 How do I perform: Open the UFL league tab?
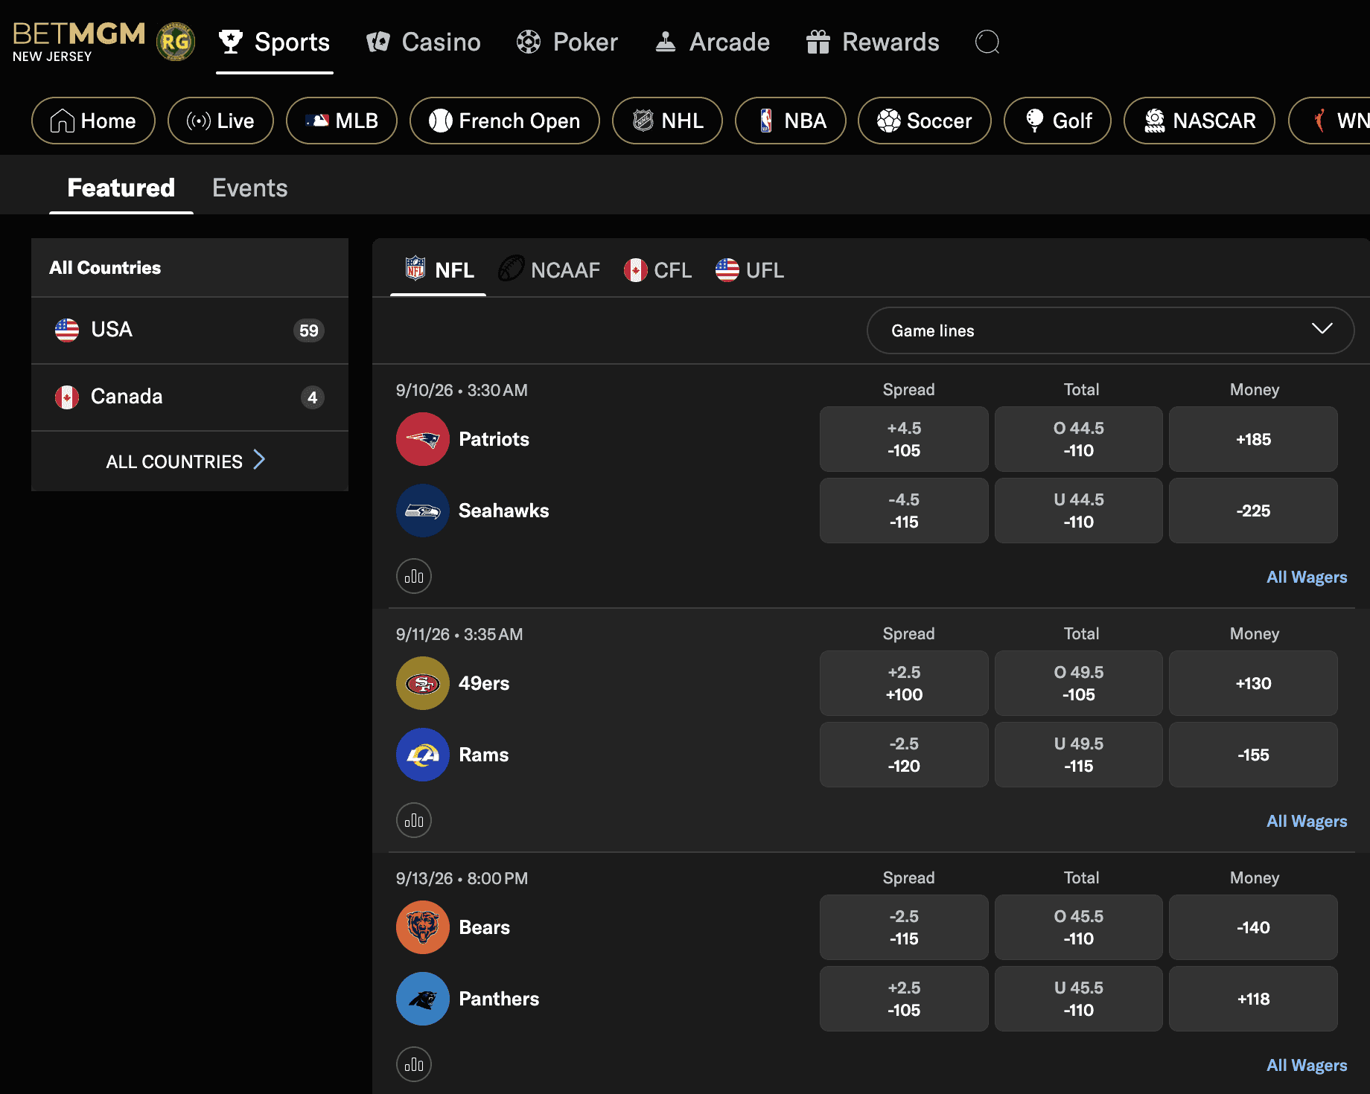(x=750, y=270)
